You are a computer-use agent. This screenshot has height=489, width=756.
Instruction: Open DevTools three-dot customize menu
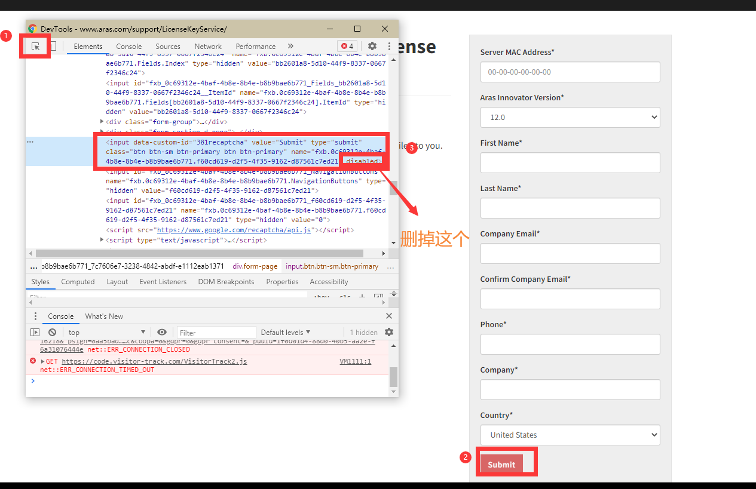click(x=389, y=46)
